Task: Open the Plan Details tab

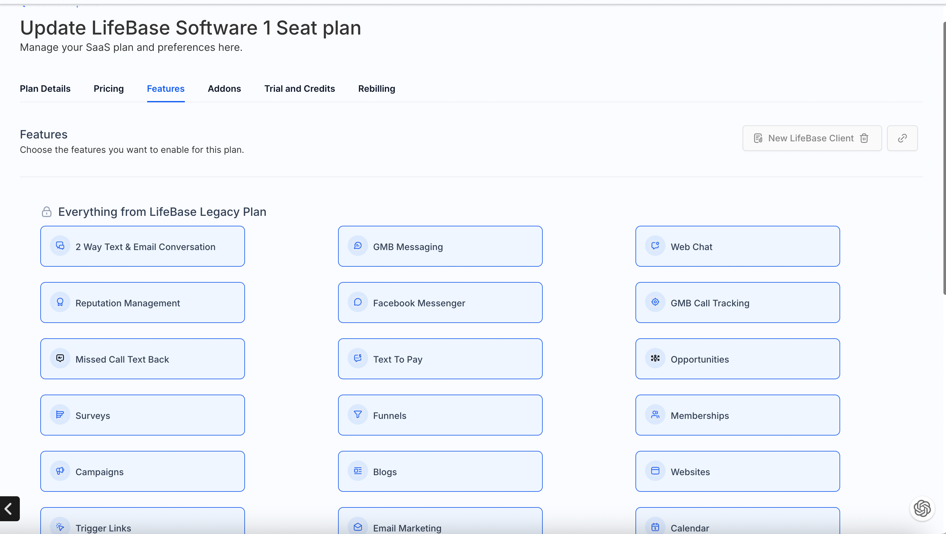Action: 45,89
